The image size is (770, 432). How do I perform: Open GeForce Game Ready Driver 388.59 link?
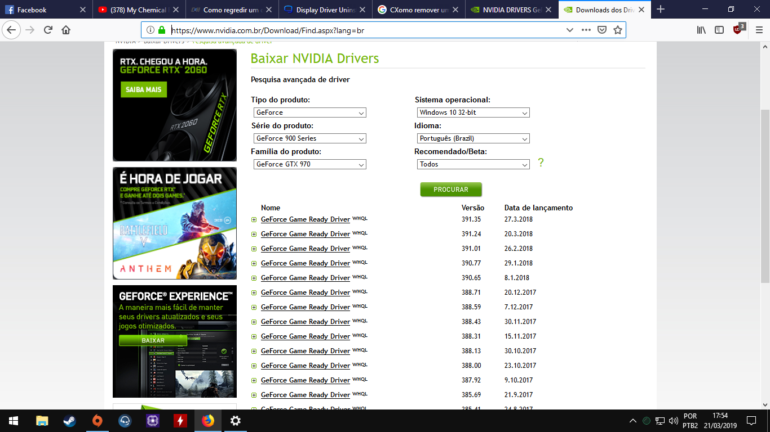[x=306, y=307]
